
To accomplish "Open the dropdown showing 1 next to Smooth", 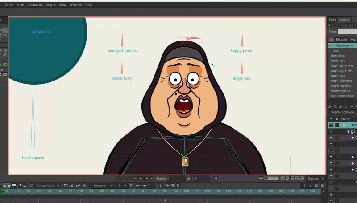I will (122, 186).
